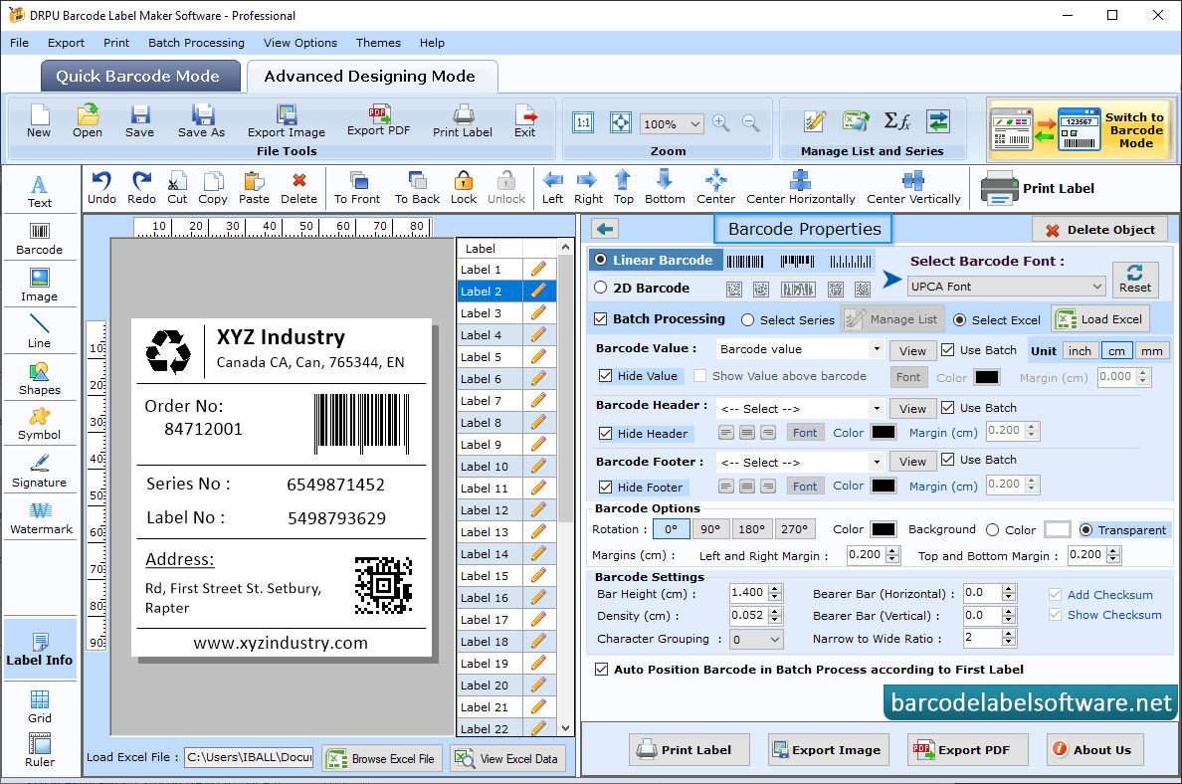Click Export PDF in File Tools
This screenshot has width=1182, height=784.
point(378,120)
